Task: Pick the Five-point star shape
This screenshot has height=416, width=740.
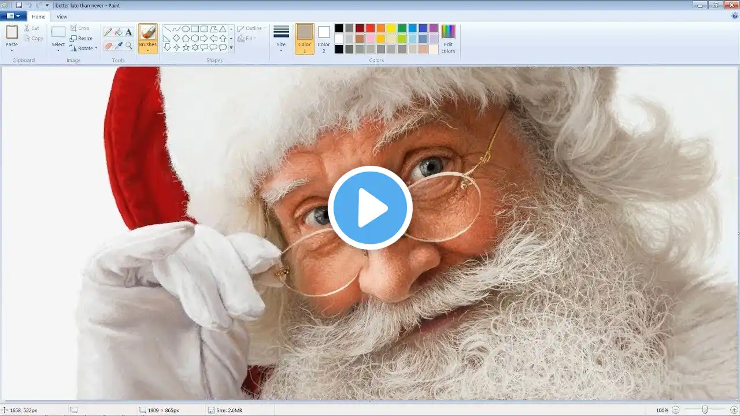Action: click(186, 47)
